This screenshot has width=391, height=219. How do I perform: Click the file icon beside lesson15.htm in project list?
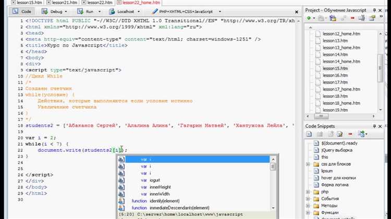tap(318, 68)
